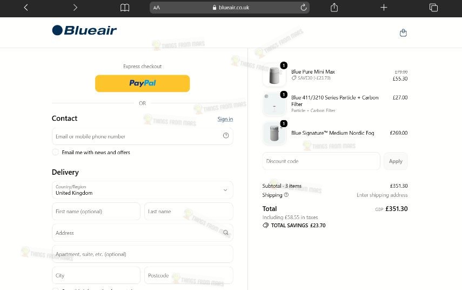This screenshot has width=462, height=290.
Task: Click the Delivery heading
Action: point(65,172)
